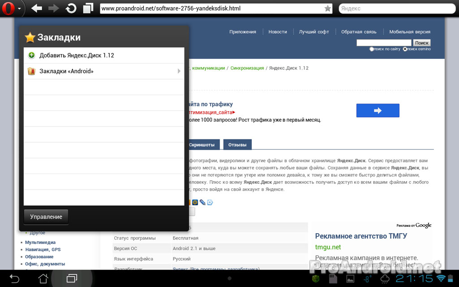Focus the site search text box
Screen dimensions: 459x287
click(384, 43)
